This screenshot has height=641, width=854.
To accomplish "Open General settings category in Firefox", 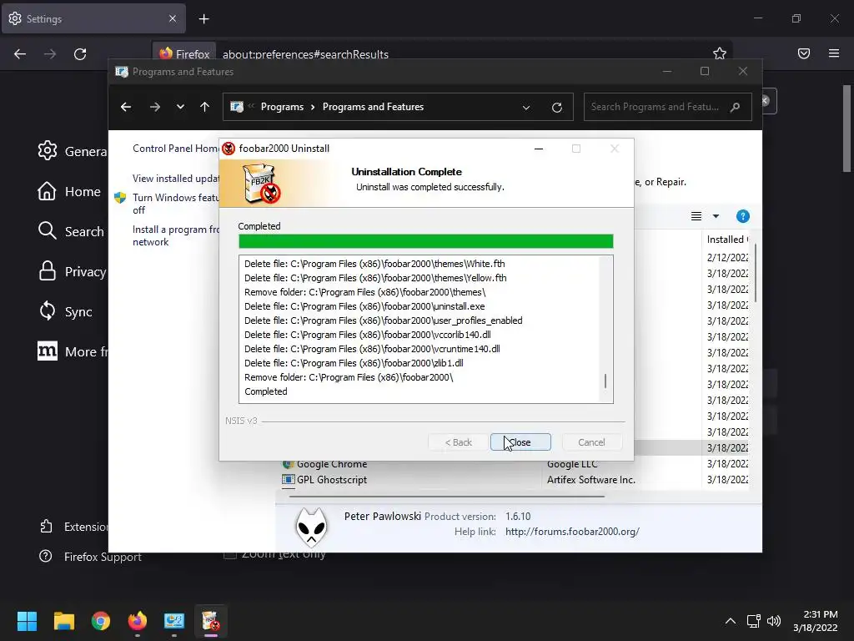I will (x=73, y=151).
